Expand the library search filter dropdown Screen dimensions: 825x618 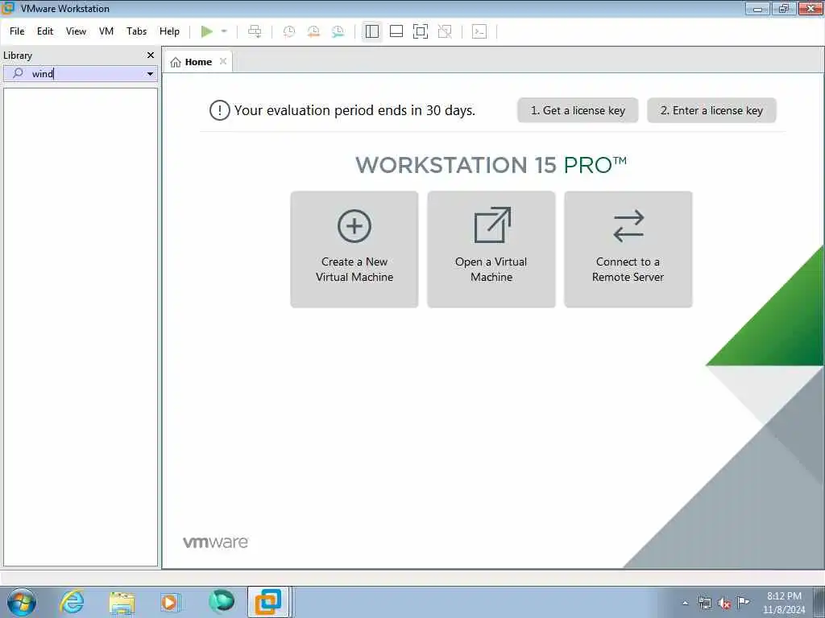click(150, 73)
